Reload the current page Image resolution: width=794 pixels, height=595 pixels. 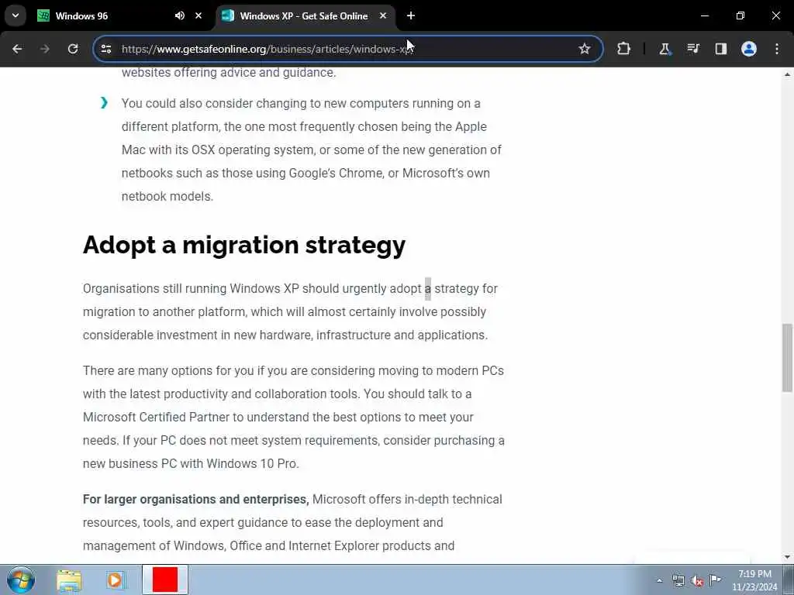tap(73, 49)
